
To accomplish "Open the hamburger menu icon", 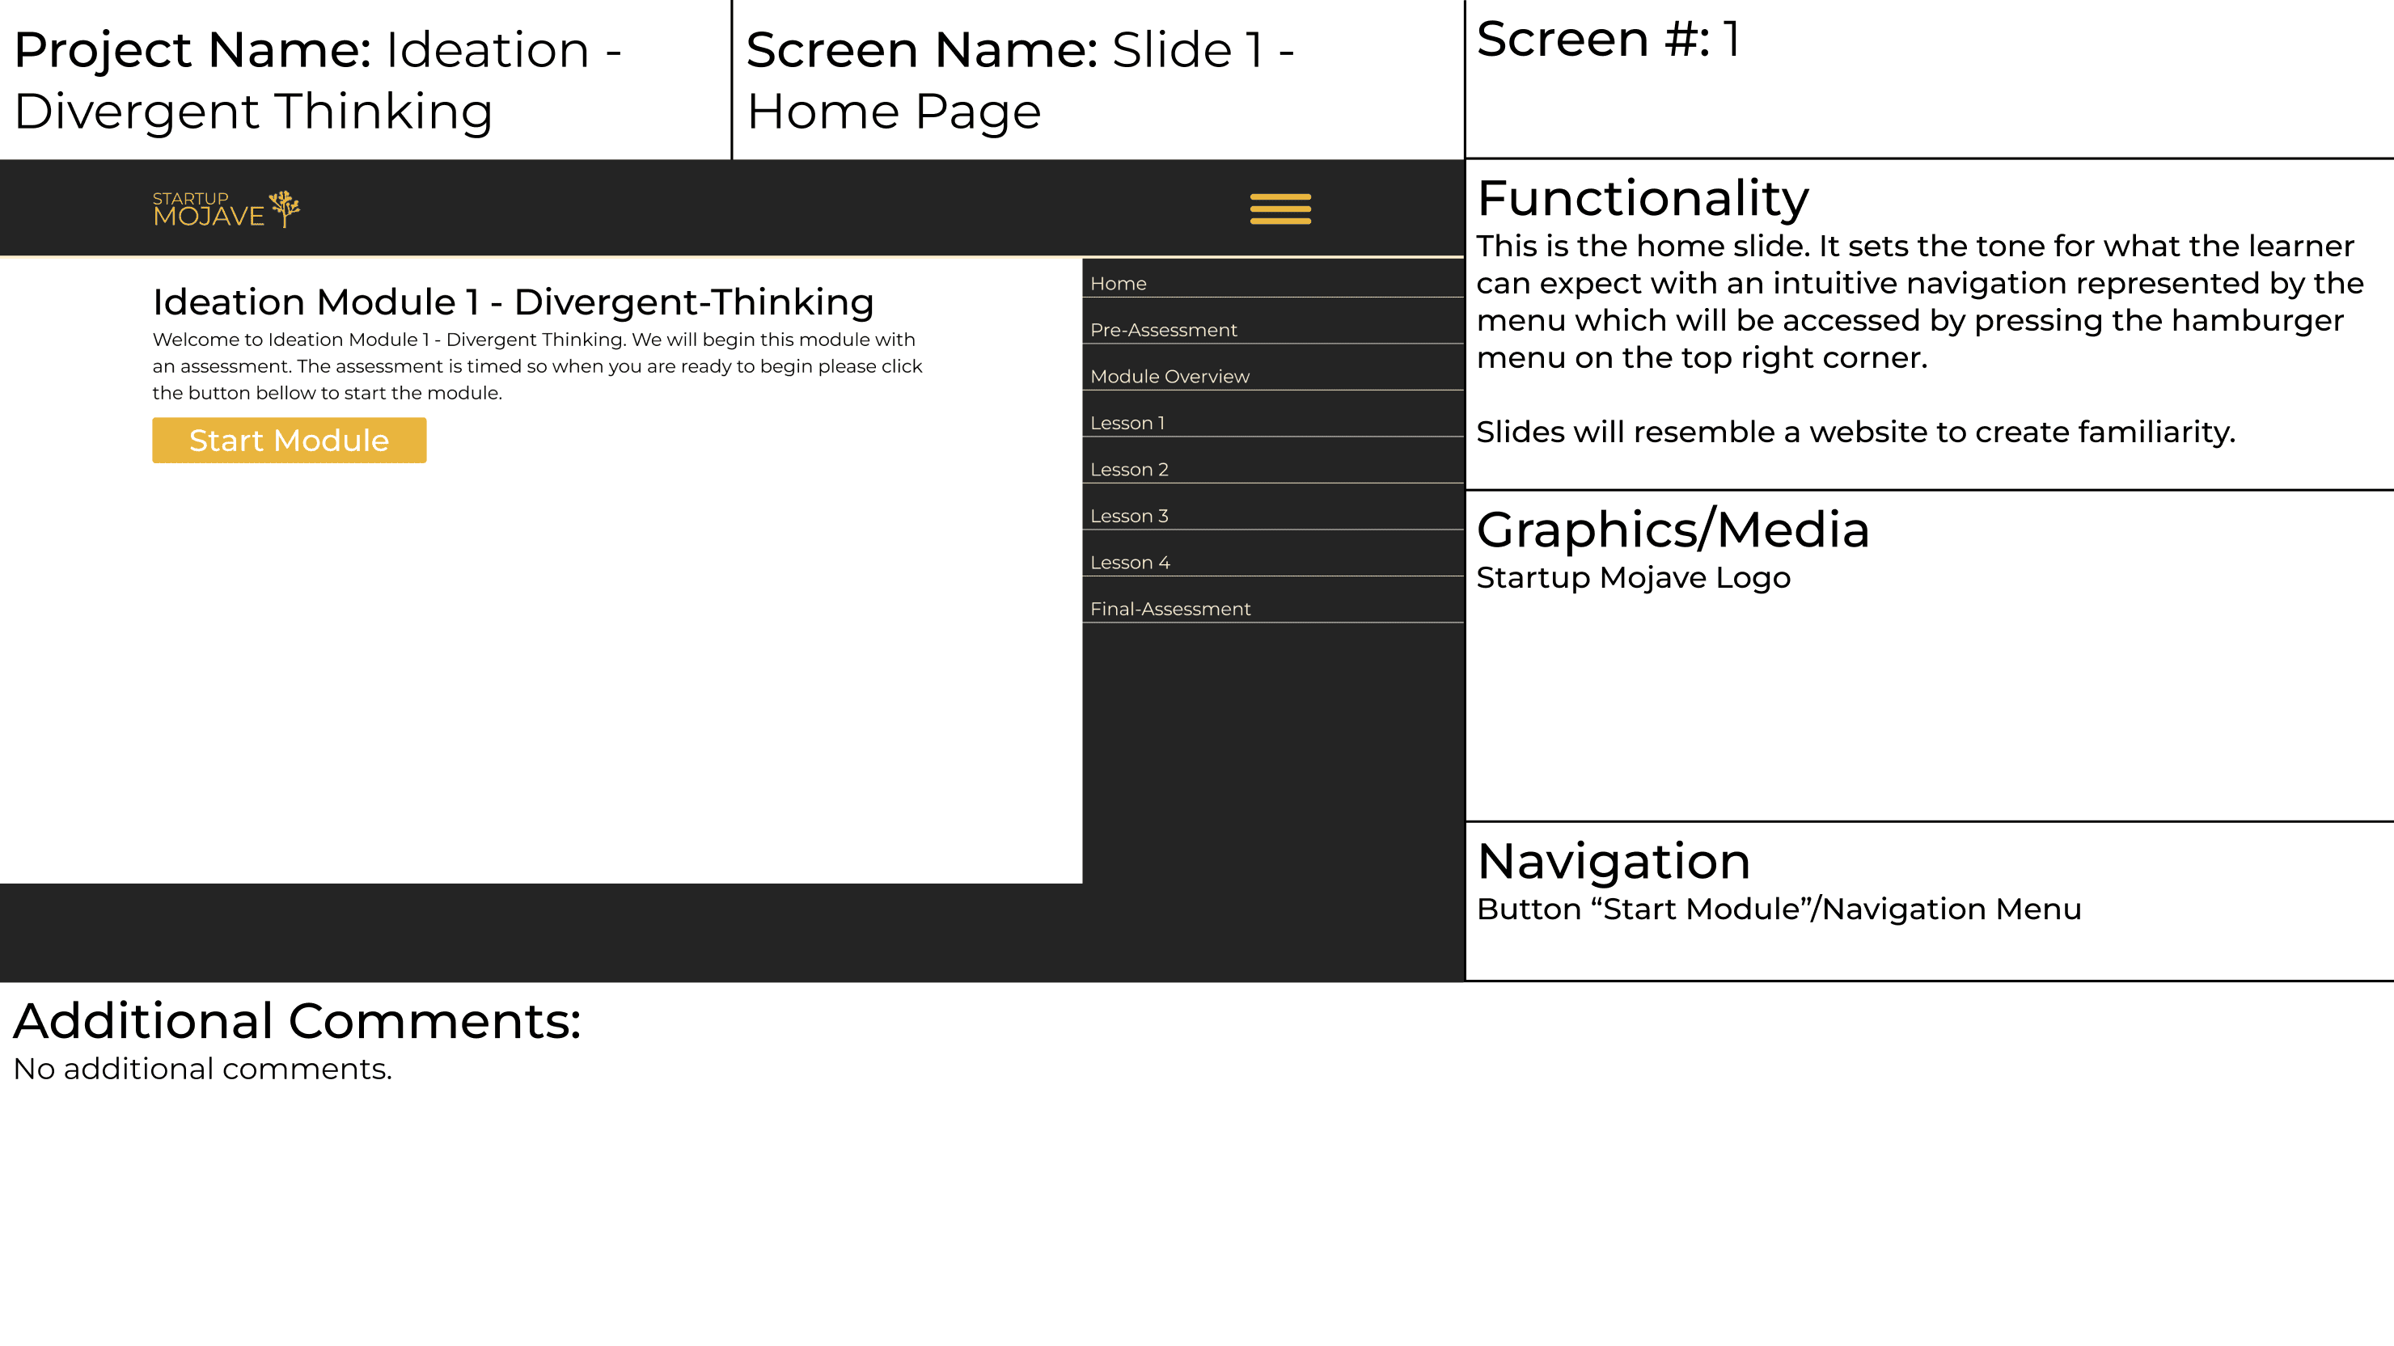I will pyautogui.click(x=1279, y=208).
